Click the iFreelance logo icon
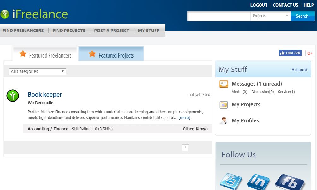This screenshot has width=317, height=190. 4,14
